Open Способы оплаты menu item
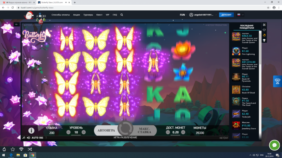This screenshot has height=158, width=282. (x=61, y=15)
